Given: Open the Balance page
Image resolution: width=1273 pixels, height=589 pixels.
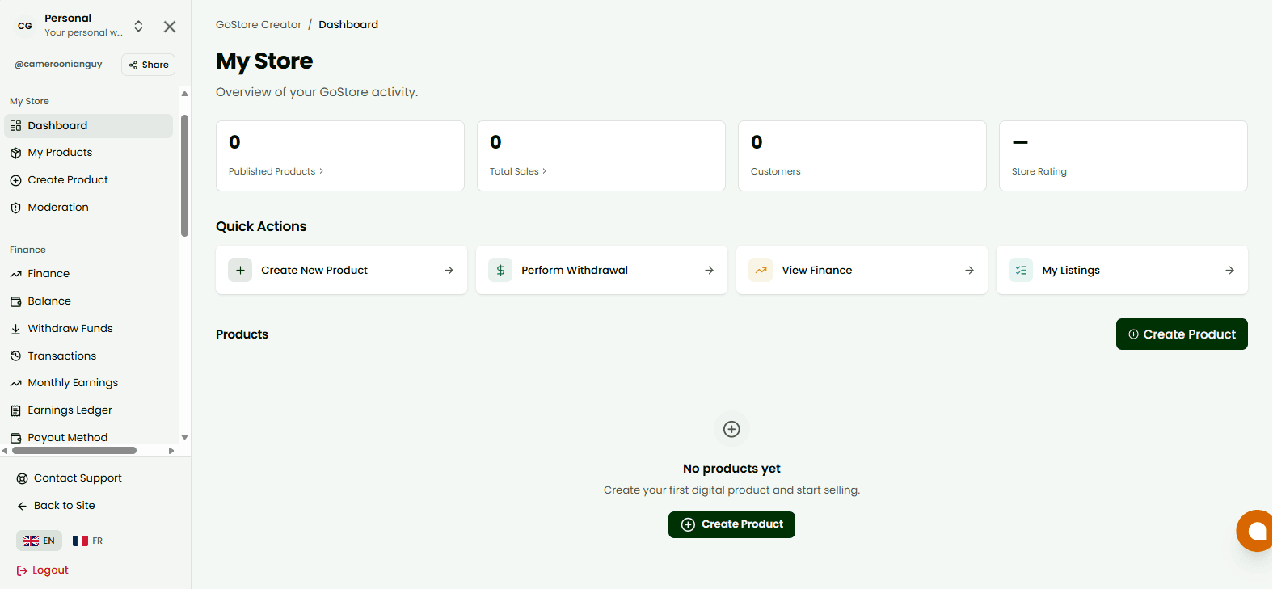Looking at the screenshot, I should [x=88, y=301].
